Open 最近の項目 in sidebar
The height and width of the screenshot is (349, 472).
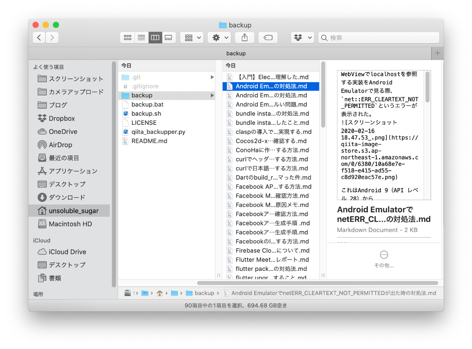(58, 158)
